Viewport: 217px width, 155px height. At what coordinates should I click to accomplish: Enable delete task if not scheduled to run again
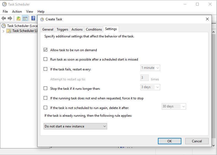45,108
